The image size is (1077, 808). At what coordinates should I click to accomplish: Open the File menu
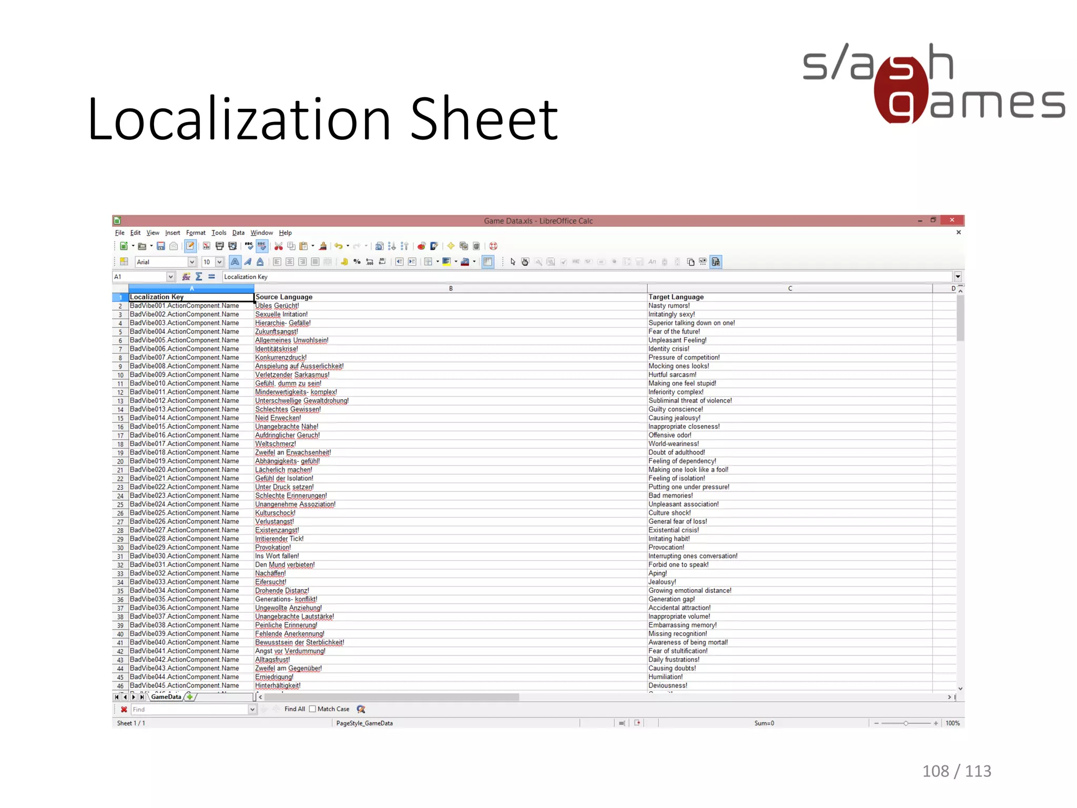click(120, 233)
